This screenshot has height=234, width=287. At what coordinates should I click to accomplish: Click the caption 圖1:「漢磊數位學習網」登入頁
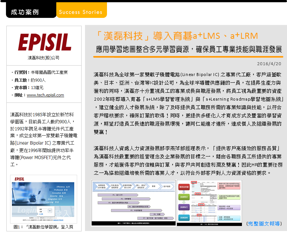click(x=43, y=227)
